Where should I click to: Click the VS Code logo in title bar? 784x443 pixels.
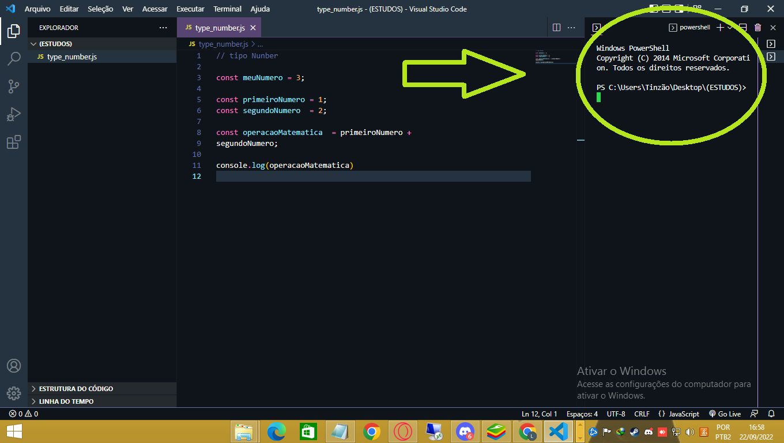click(10, 9)
